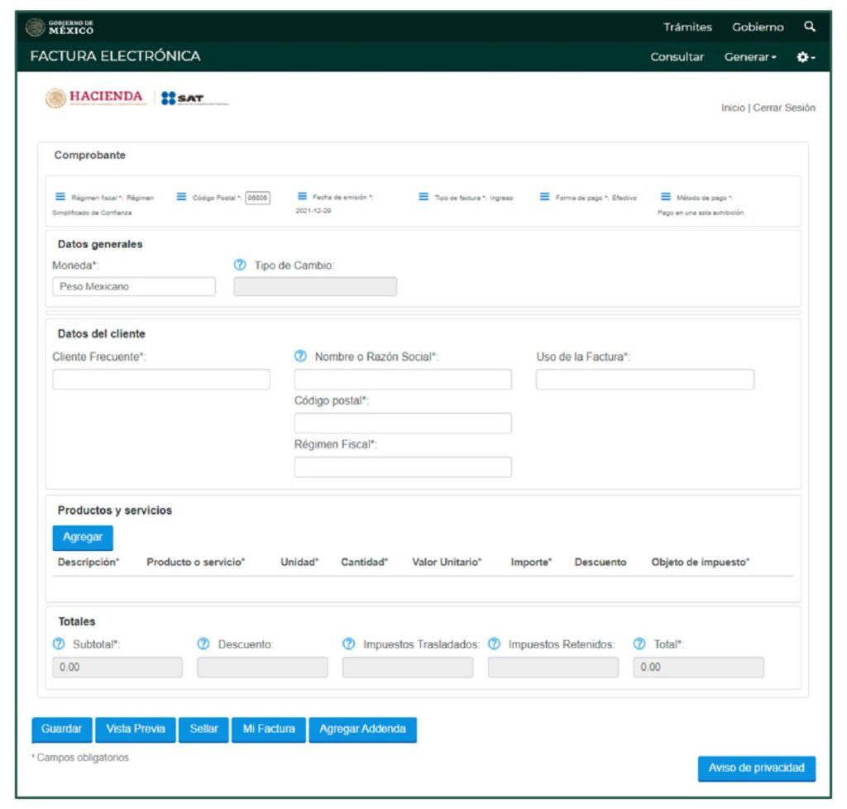Open the Moneda selector showing Peso Mexicano
Viewport: 847px width, 809px height.
(x=133, y=286)
